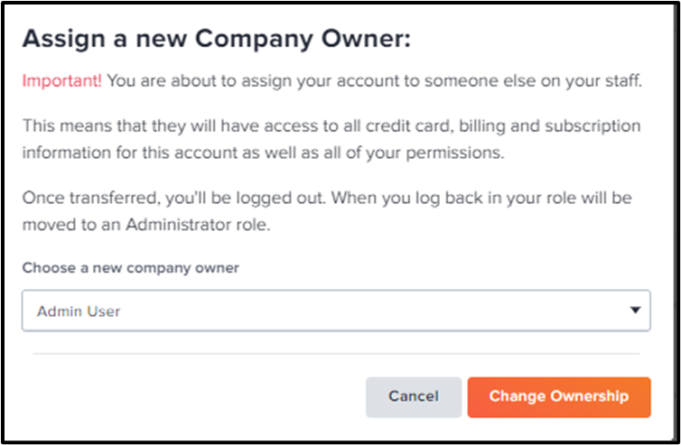
Task: Click the paragraph starting 'This means that'
Action: tap(331, 138)
